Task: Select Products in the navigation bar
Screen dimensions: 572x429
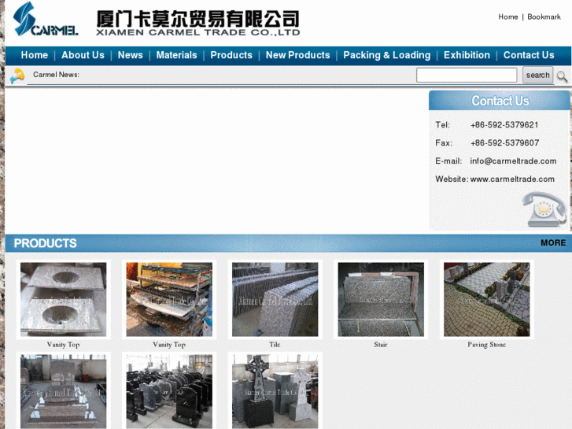Action: [x=231, y=55]
